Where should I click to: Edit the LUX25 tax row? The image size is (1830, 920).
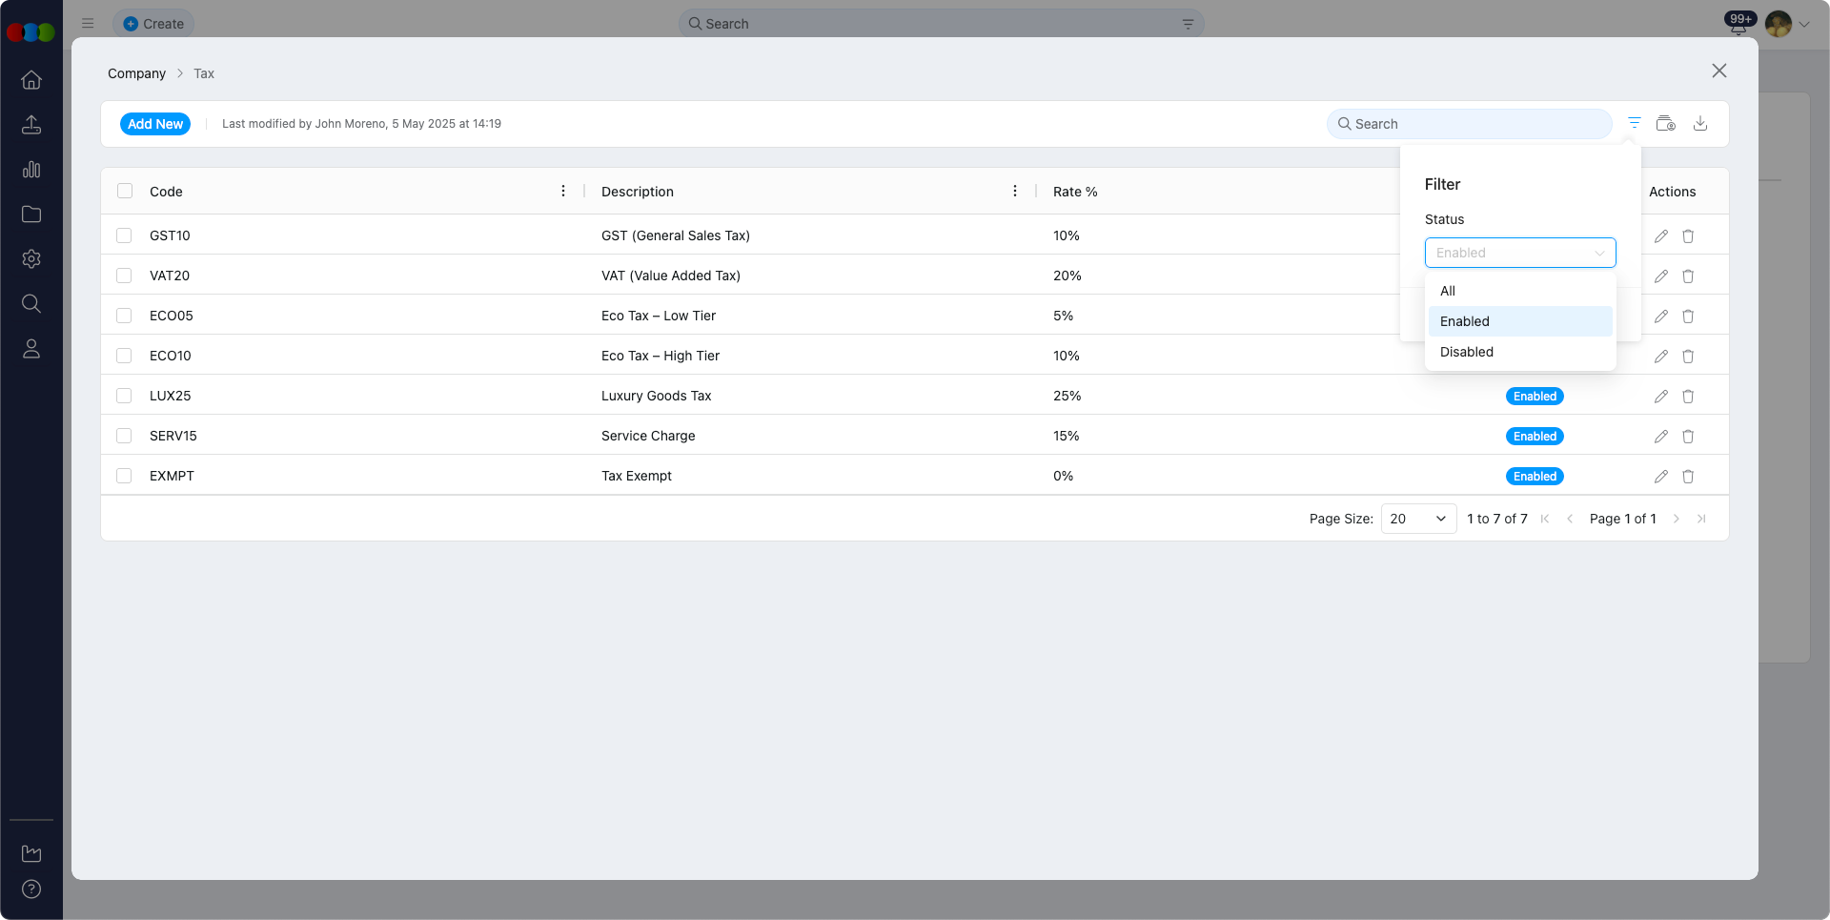coord(1660,396)
